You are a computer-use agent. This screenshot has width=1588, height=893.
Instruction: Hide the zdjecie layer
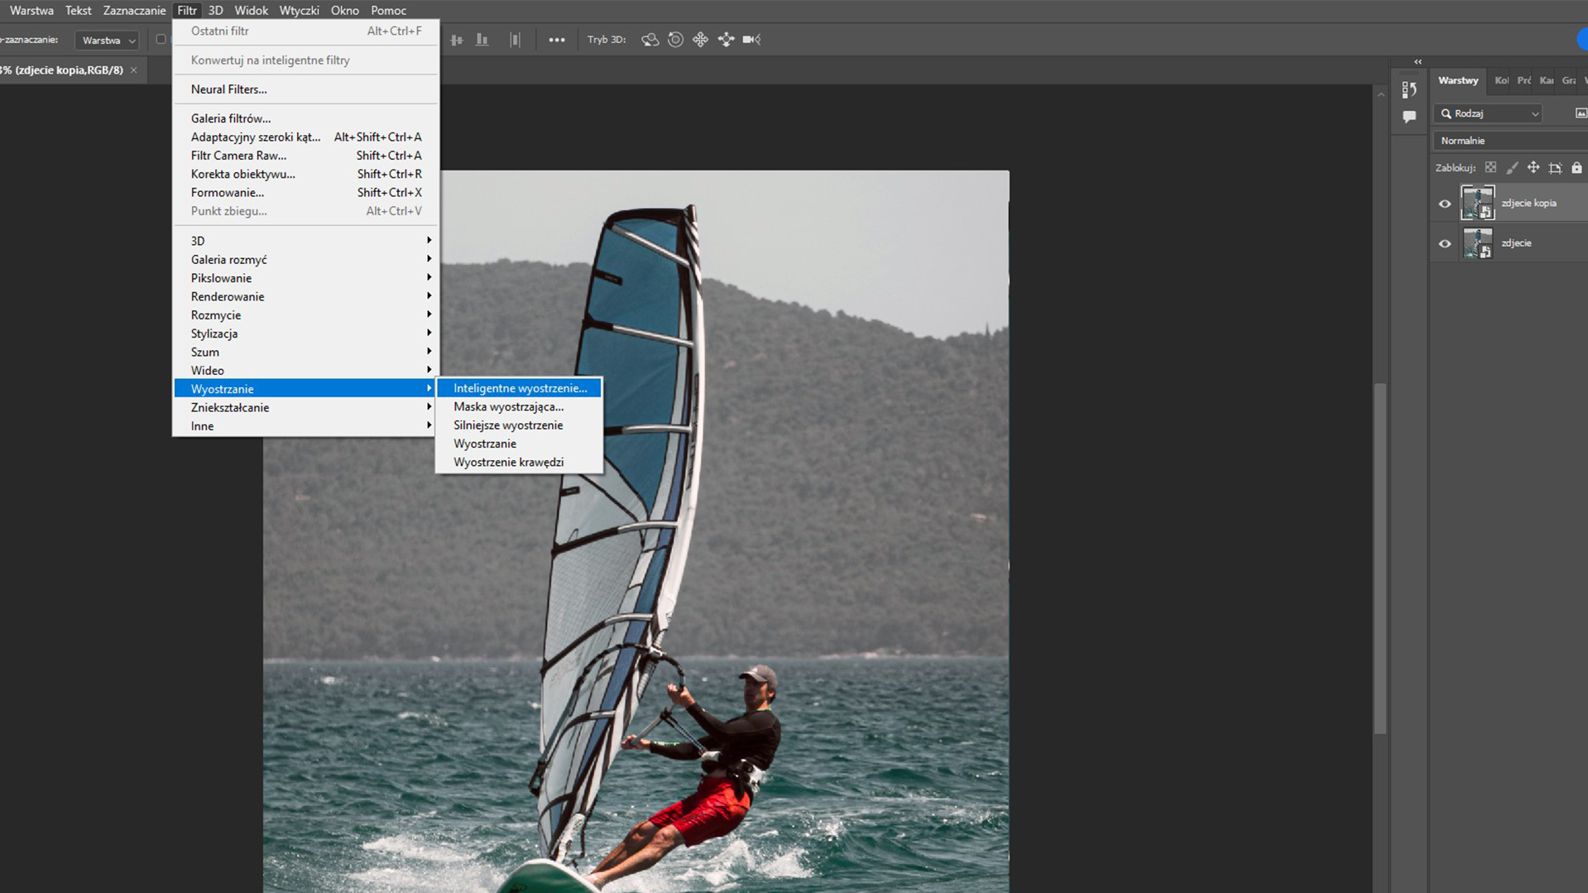pyautogui.click(x=1445, y=243)
